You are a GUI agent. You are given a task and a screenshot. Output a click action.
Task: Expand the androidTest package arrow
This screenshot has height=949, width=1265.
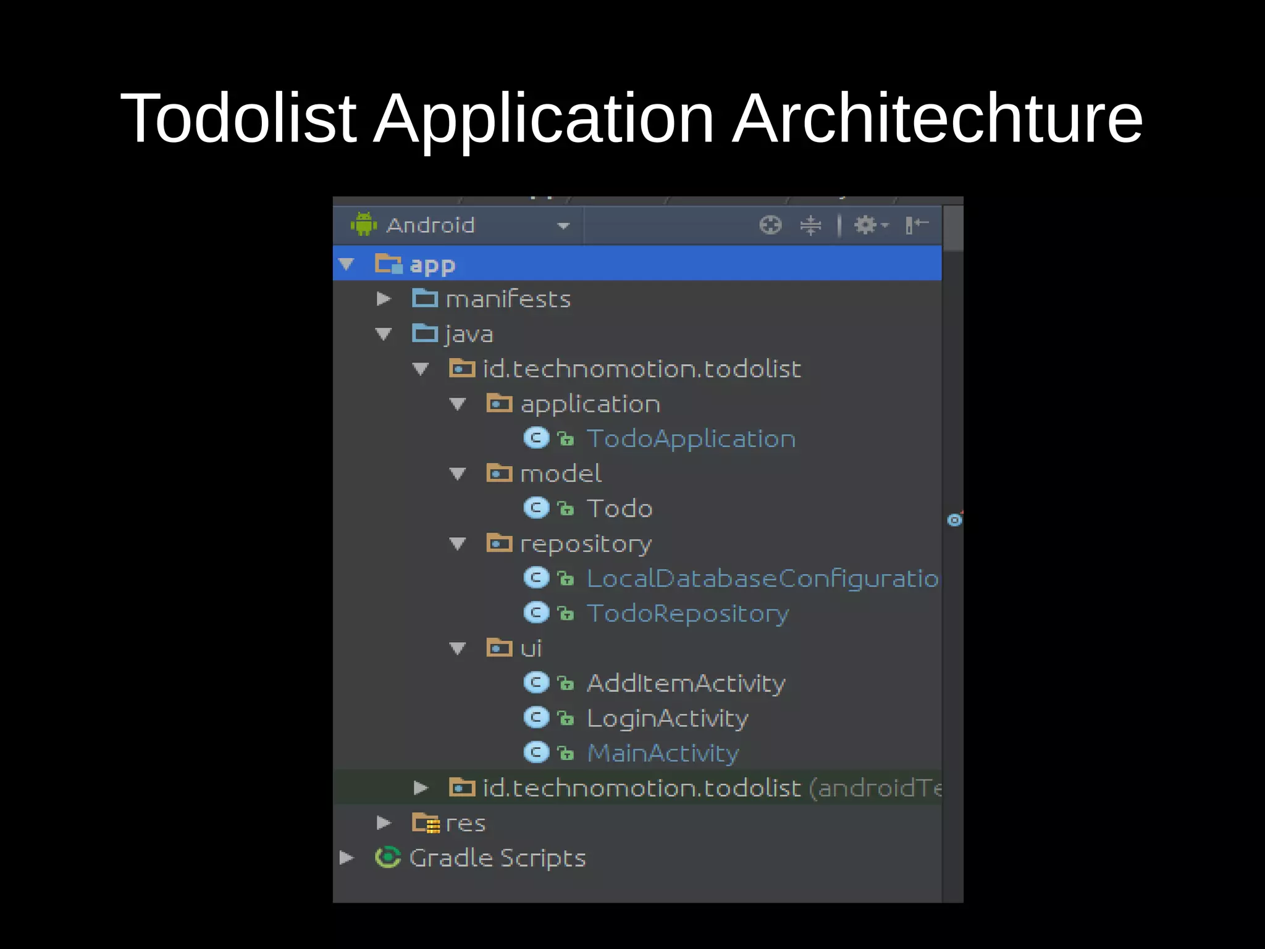point(421,788)
